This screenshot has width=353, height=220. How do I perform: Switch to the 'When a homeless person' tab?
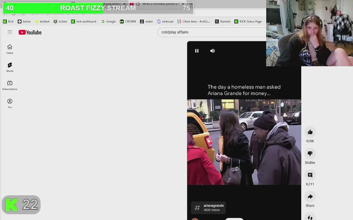pos(158,4)
